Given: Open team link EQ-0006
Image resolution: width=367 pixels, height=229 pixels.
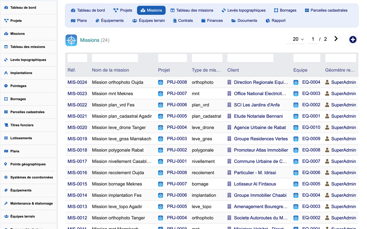Looking at the screenshot, I should [311, 173].
